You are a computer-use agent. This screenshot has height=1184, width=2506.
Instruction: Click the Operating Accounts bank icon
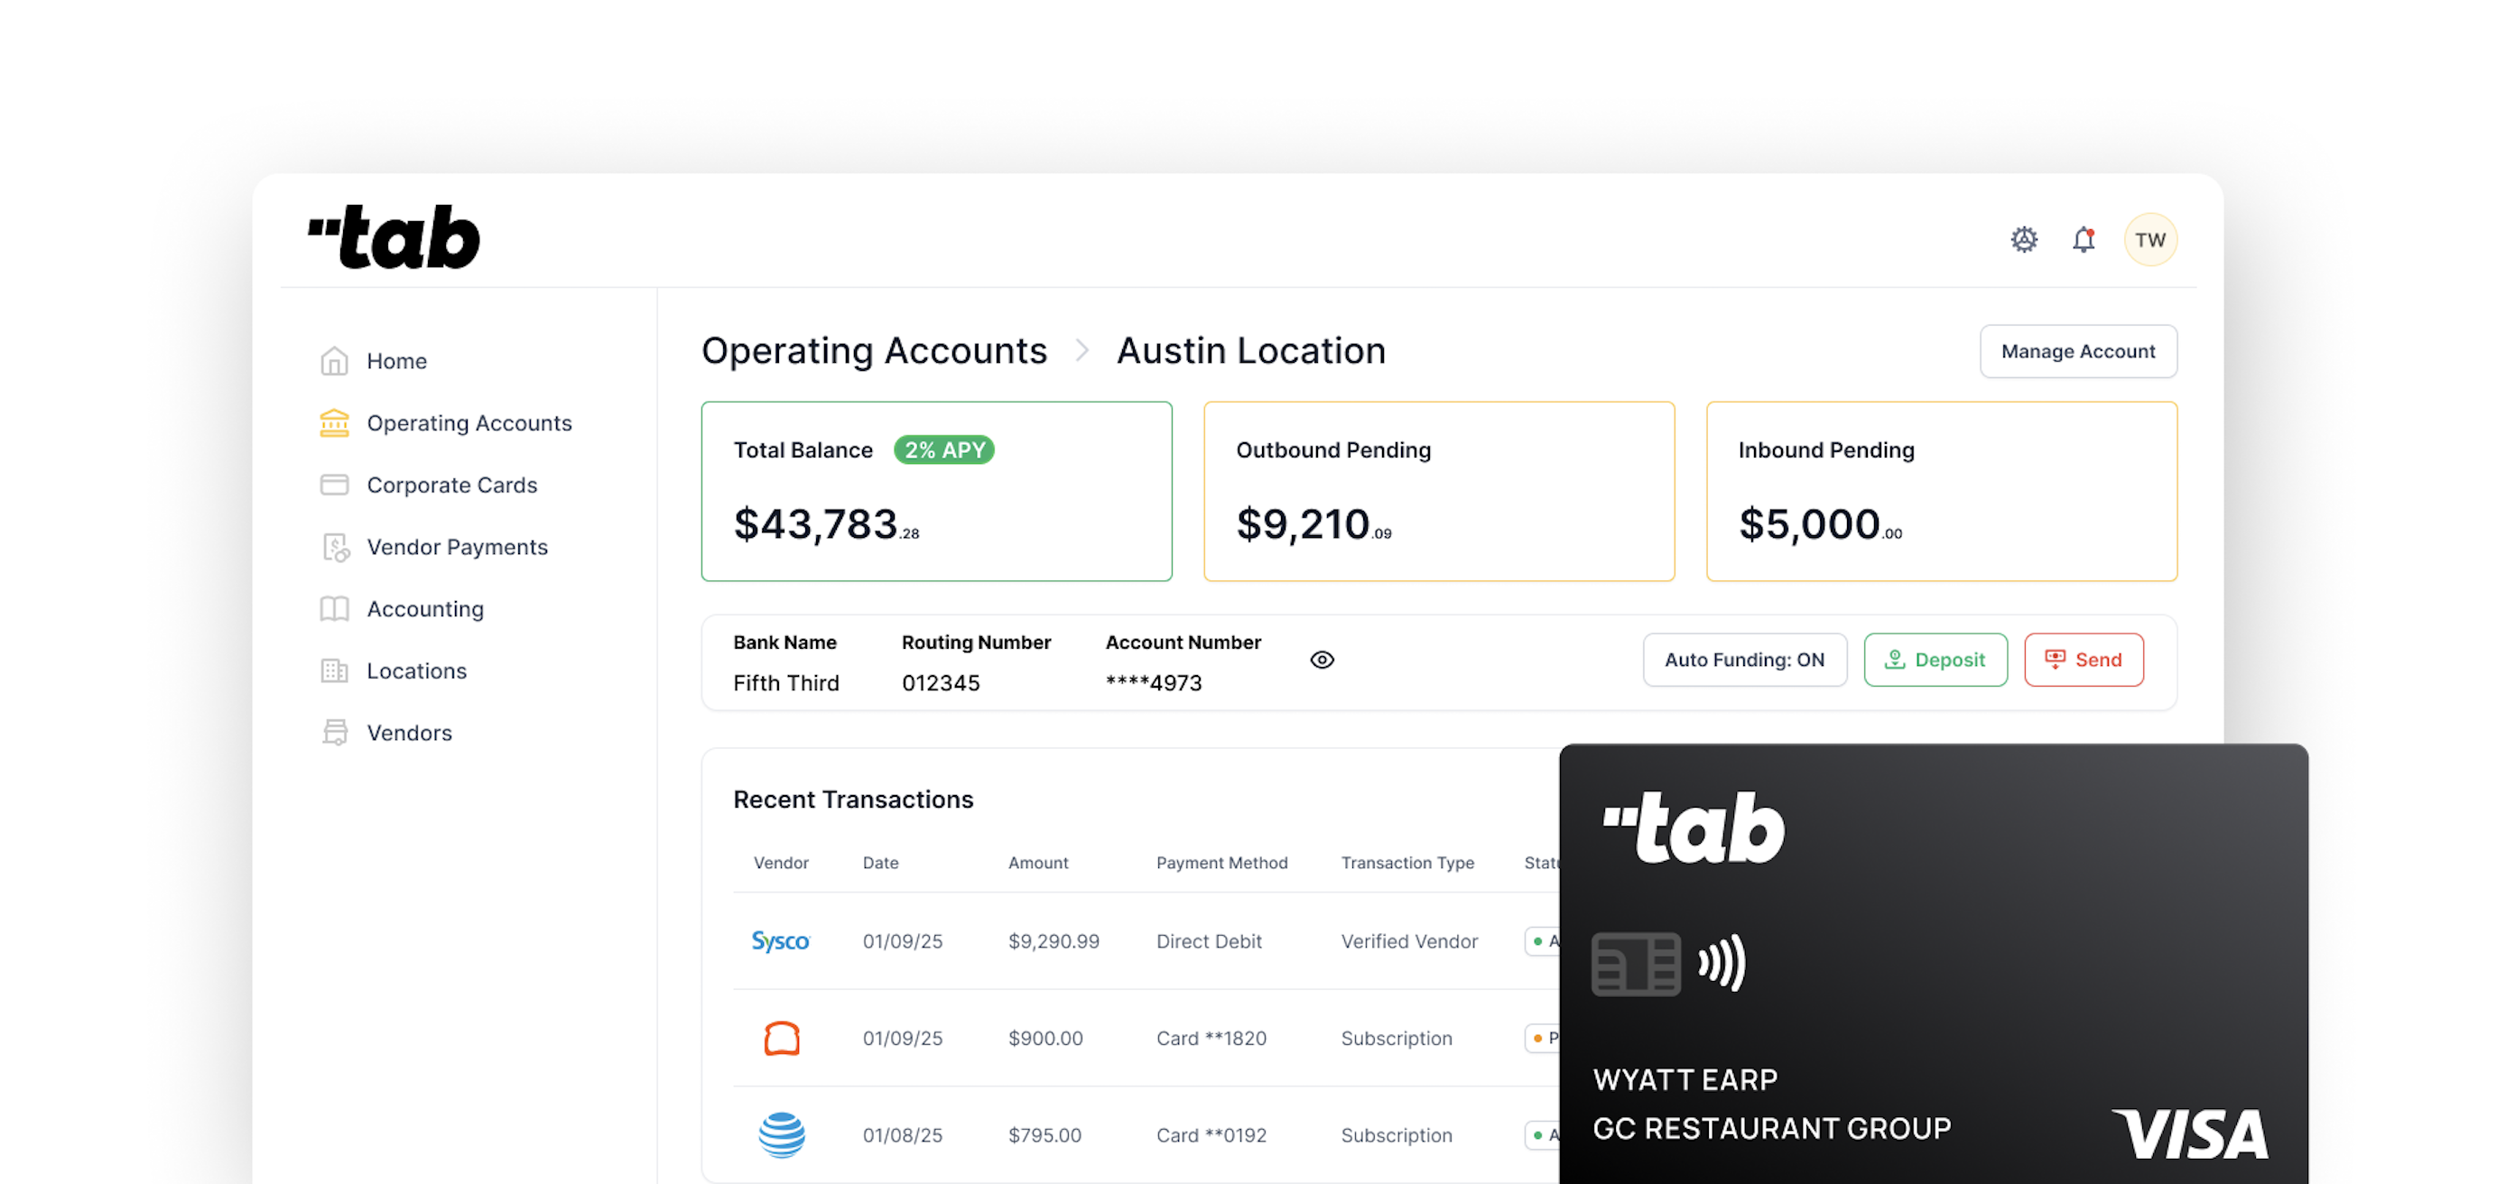point(335,423)
